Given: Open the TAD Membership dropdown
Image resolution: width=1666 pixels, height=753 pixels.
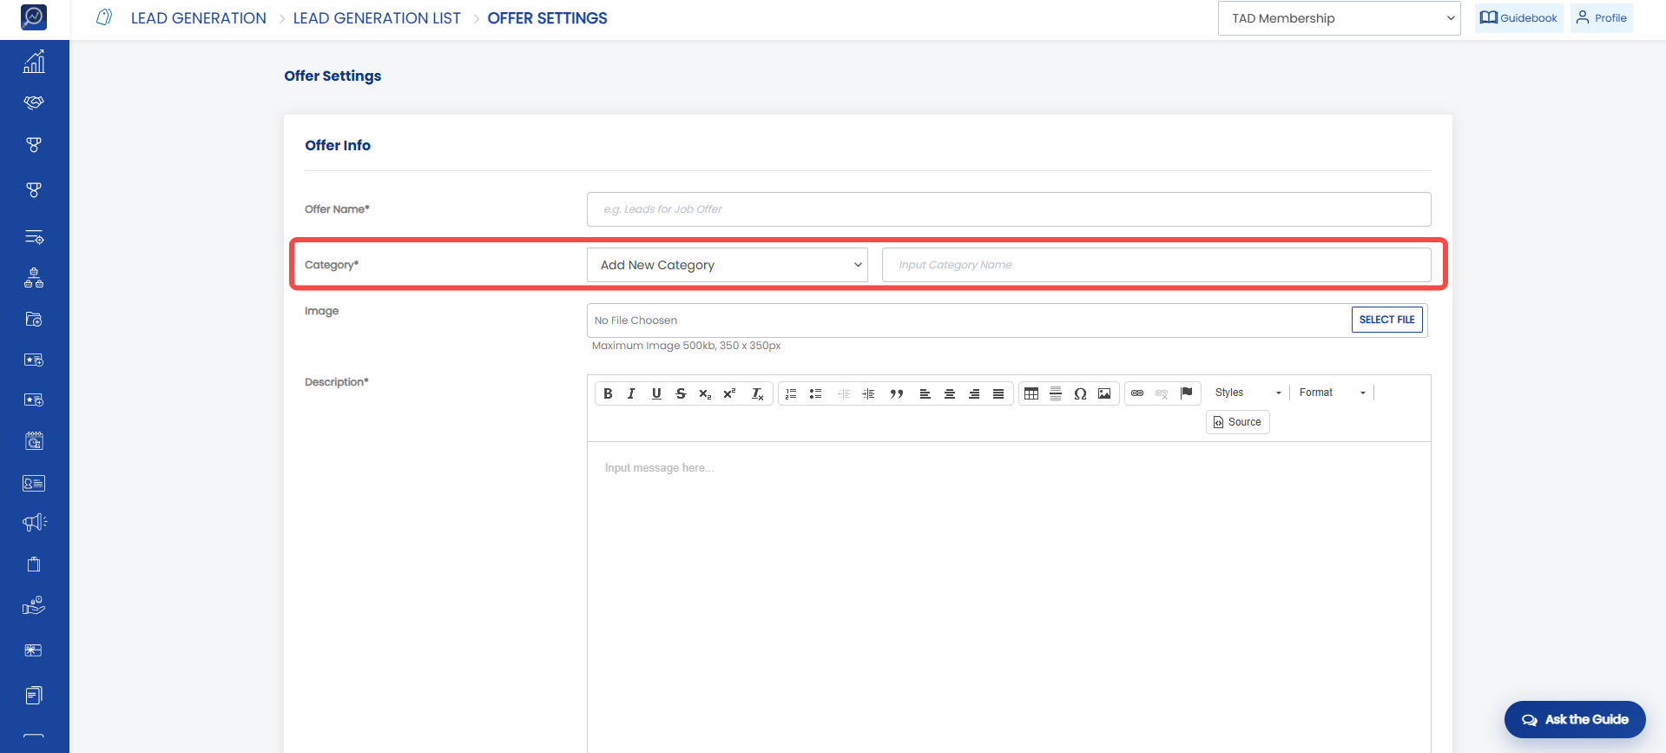Looking at the screenshot, I should click(x=1340, y=18).
